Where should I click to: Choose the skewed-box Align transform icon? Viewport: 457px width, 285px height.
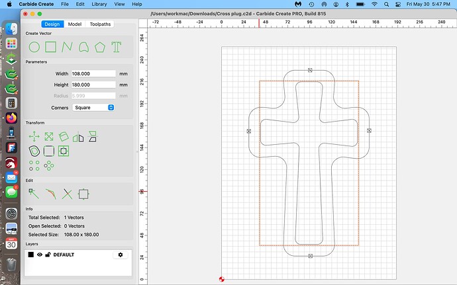[93, 136]
